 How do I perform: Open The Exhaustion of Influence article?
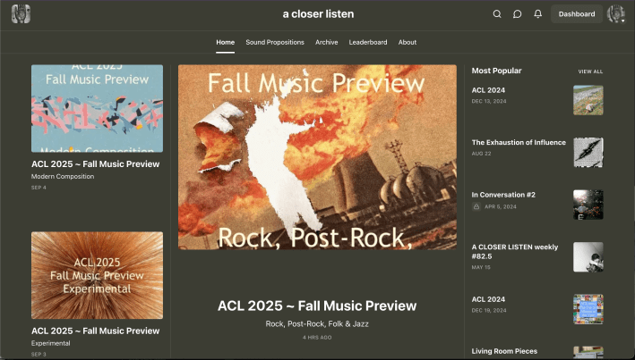tap(519, 142)
